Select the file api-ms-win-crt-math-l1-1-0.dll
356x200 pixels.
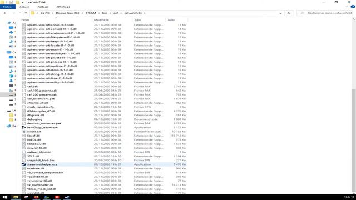click(x=50, y=49)
